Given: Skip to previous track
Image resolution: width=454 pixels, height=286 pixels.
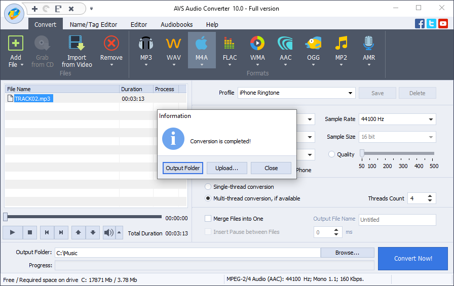Looking at the screenshot, I should [47, 232].
